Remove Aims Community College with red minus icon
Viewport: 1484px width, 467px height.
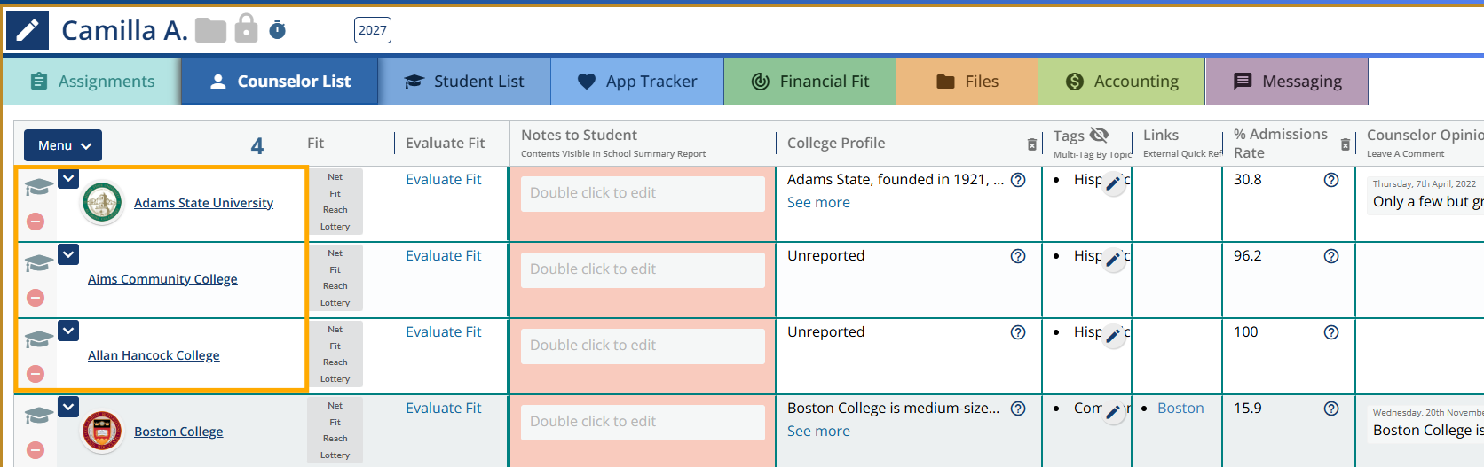(36, 298)
